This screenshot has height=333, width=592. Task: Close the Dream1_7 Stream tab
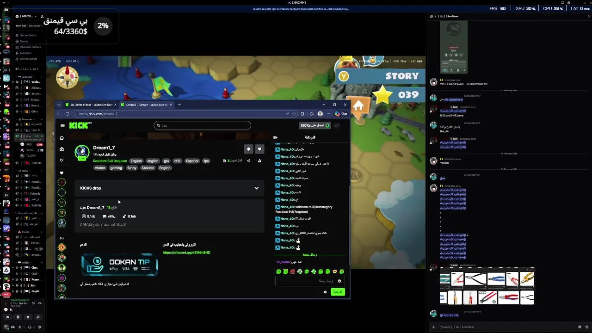click(171, 105)
